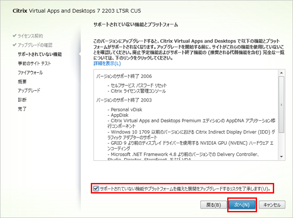
Task: Click the checkmark icon beside アップグレードの確認
Action: [x=14, y=45]
